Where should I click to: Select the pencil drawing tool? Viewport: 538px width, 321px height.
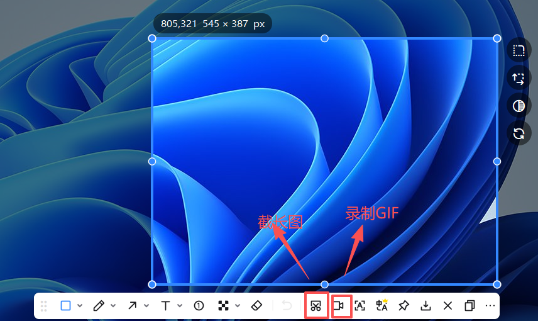[x=99, y=305]
